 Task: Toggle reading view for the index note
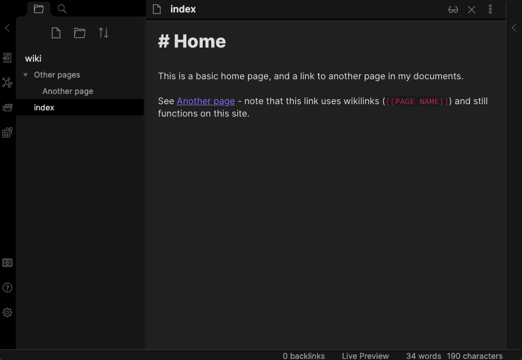coord(453,9)
